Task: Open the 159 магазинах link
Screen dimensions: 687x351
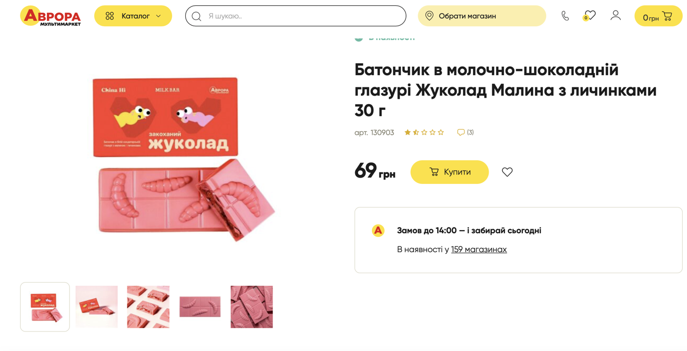Action: pyautogui.click(x=479, y=250)
